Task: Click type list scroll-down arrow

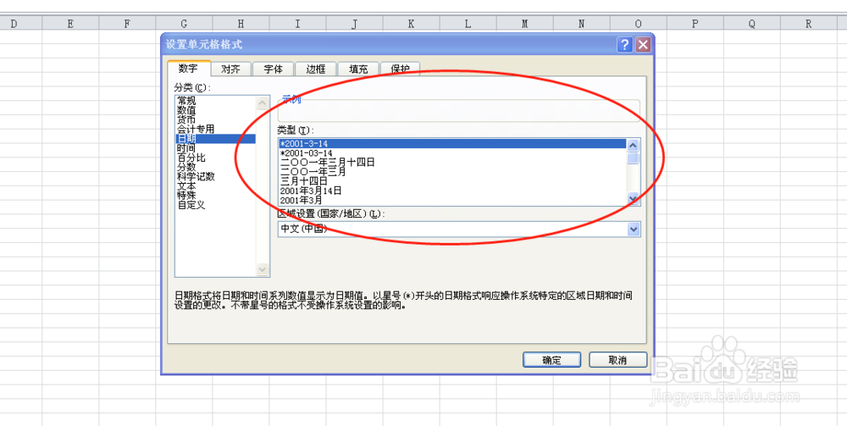Action: (633, 199)
